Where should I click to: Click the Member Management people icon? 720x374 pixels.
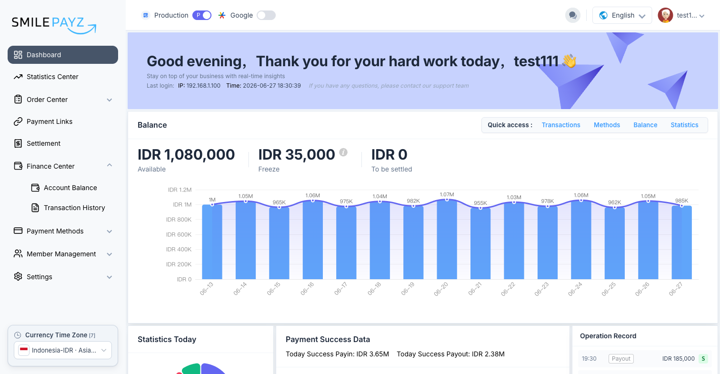18,254
